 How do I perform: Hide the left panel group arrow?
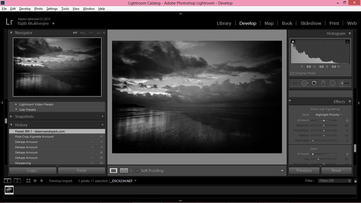(2, 103)
